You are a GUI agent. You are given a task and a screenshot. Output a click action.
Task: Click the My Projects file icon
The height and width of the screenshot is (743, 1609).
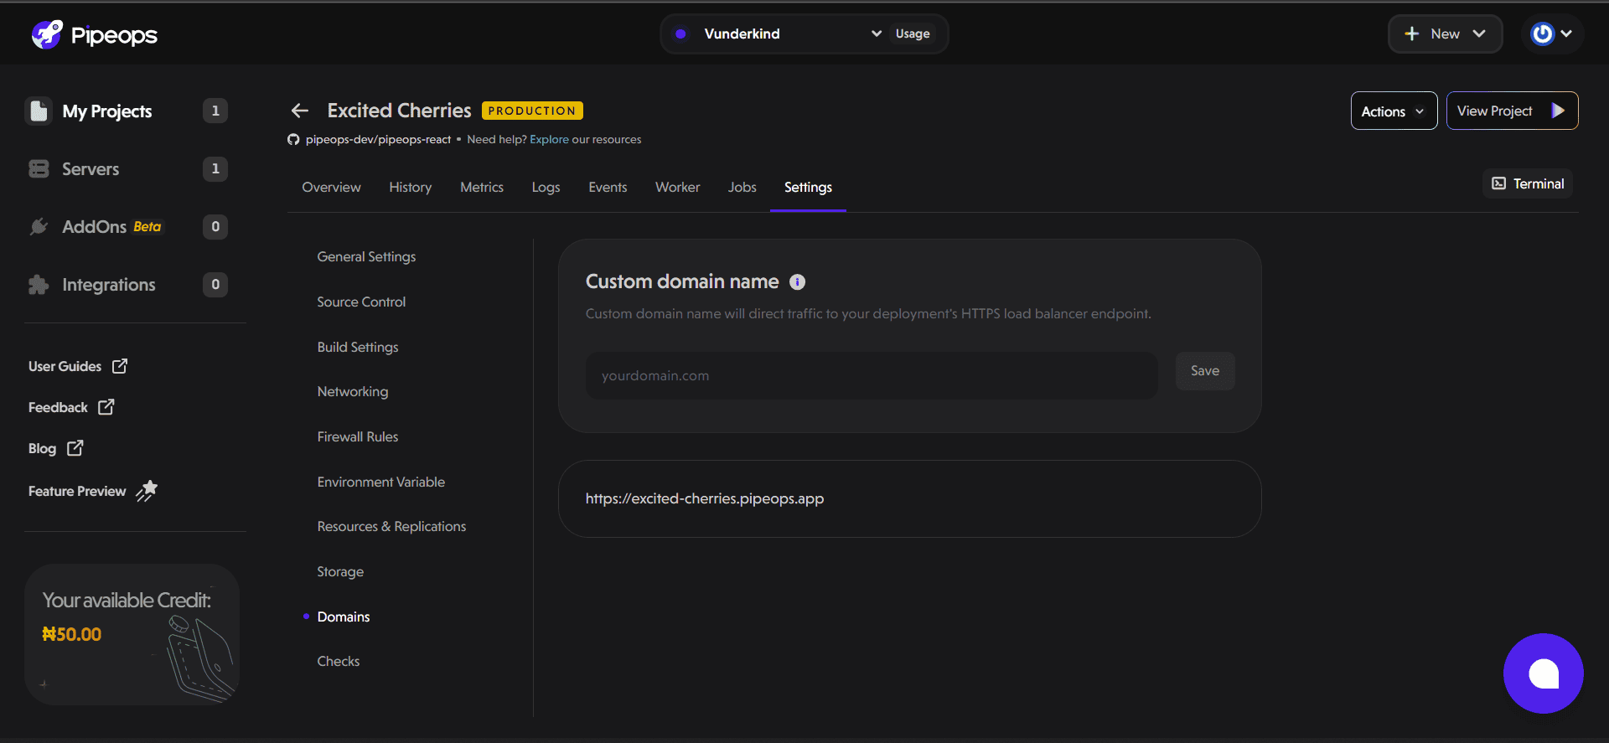tap(39, 111)
